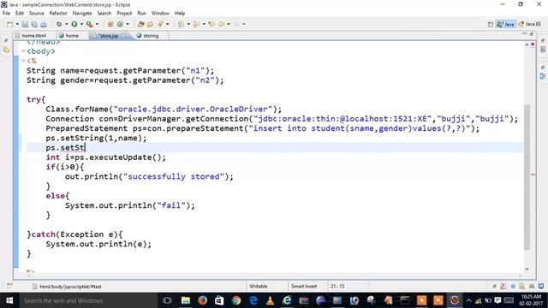Click the Run External Tools icon
The image size is (548, 308).
pyautogui.click(x=89, y=24)
